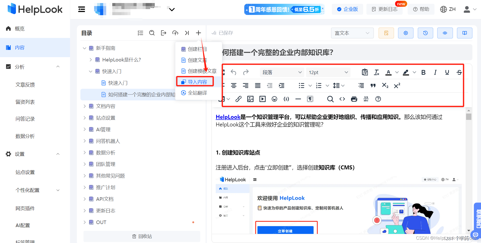Click the hamburger menu icon in header
This screenshot has width=481, height=243.
pos(81,9)
